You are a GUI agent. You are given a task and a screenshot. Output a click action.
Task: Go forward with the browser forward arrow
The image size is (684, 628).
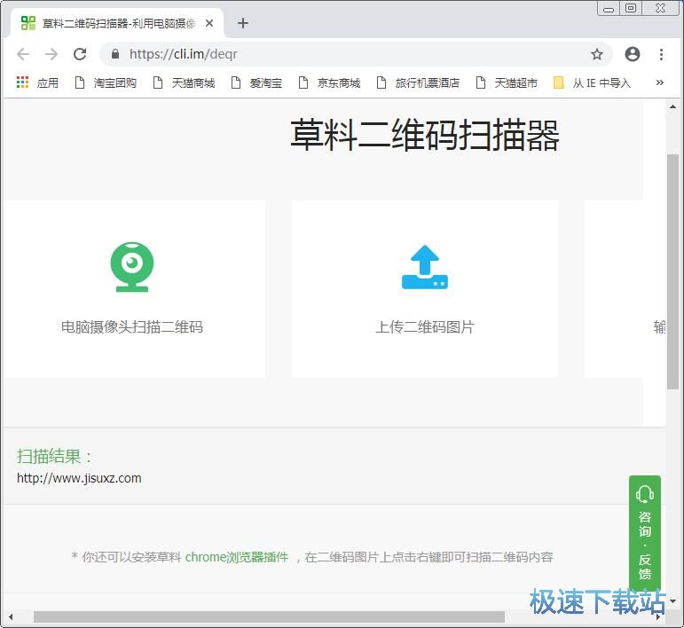(51, 54)
